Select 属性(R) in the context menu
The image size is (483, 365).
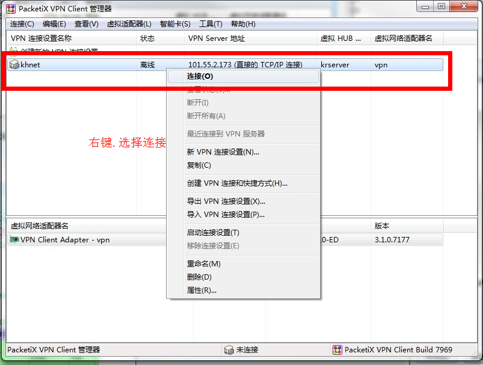pos(202,290)
